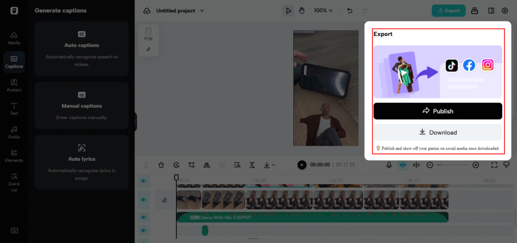This screenshot has height=243, width=517.
Task: Choose the Auto captions card
Action: point(82,48)
